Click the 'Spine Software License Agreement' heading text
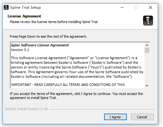163x127 pixels. point(40,45)
